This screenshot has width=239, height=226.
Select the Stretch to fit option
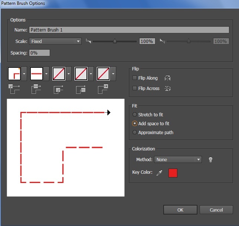[x=135, y=115]
